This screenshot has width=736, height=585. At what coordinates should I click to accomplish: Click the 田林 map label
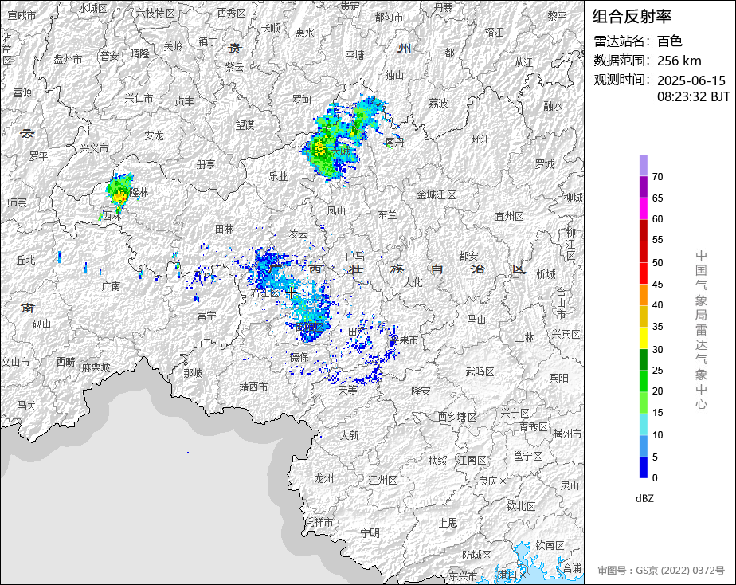click(225, 229)
